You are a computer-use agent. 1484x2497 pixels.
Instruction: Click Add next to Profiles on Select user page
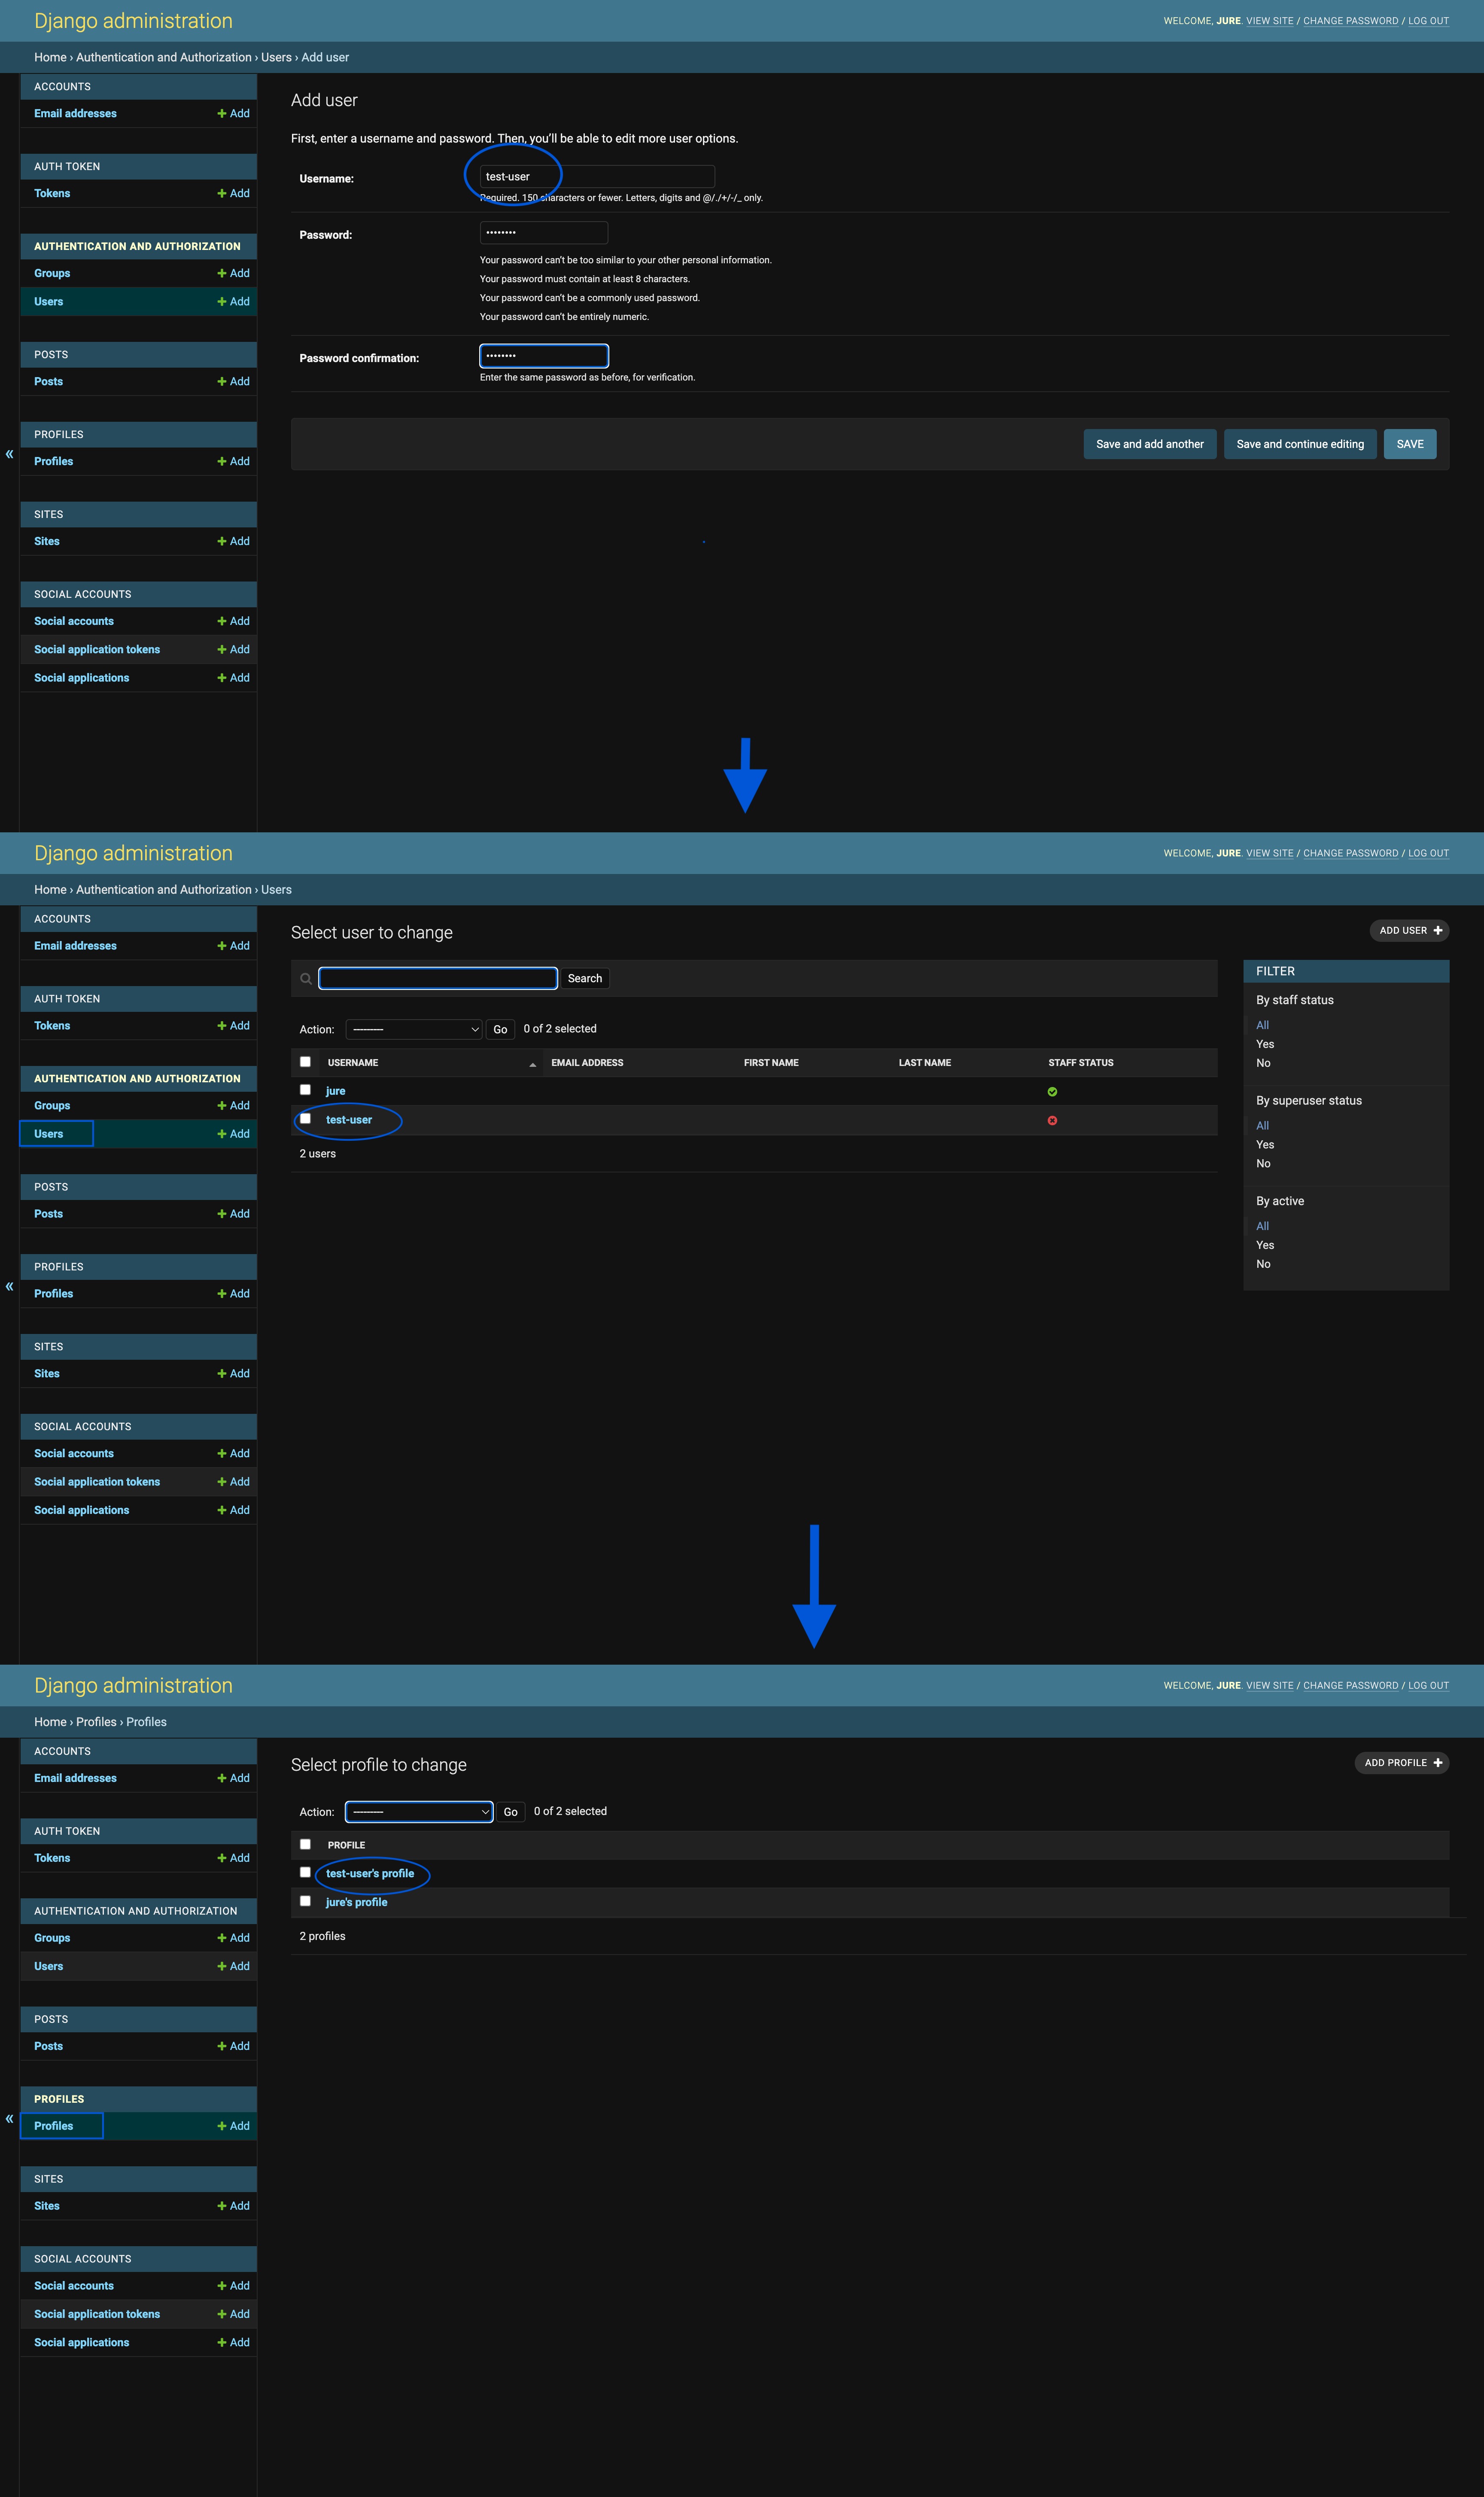click(x=234, y=1294)
